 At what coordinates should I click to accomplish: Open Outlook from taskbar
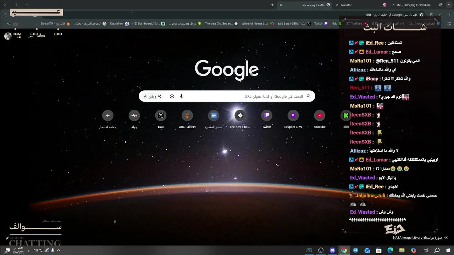pyautogui.click(x=367, y=250)
